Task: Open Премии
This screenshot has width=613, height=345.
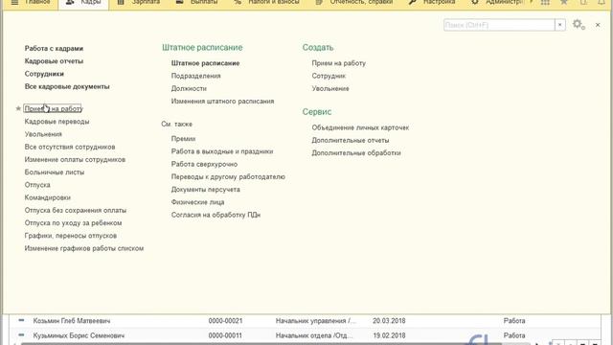Action: pyautogui.click(x=183, y=139)
